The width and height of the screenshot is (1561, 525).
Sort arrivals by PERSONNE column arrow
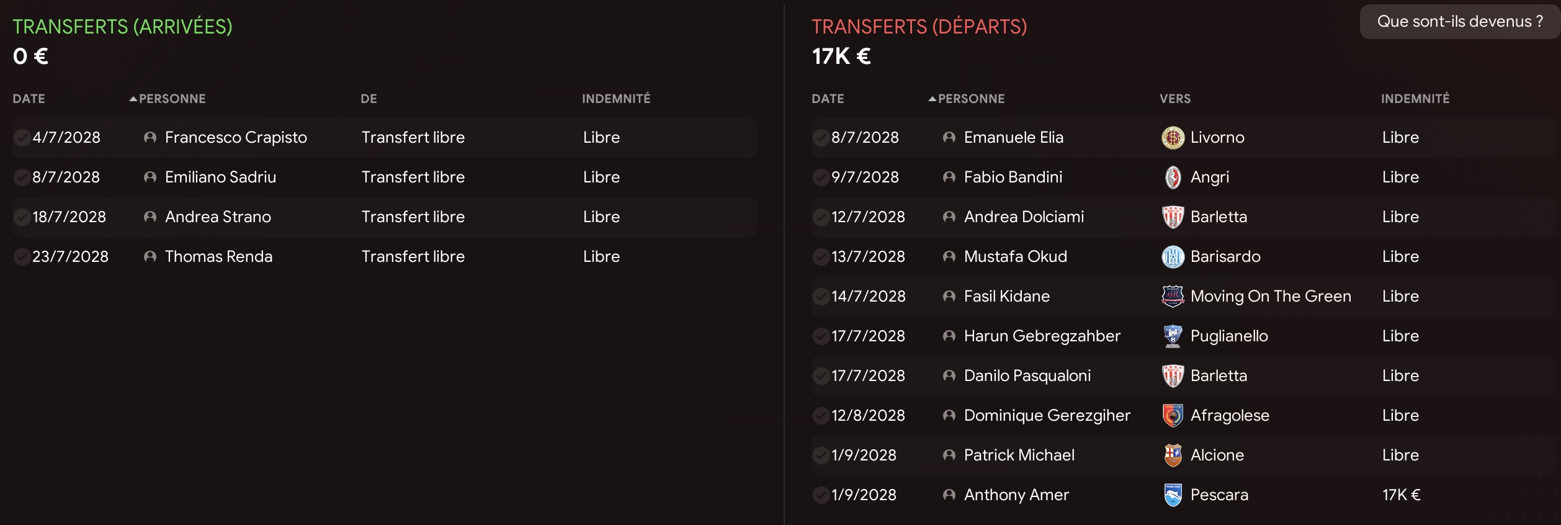pos(133,99)
